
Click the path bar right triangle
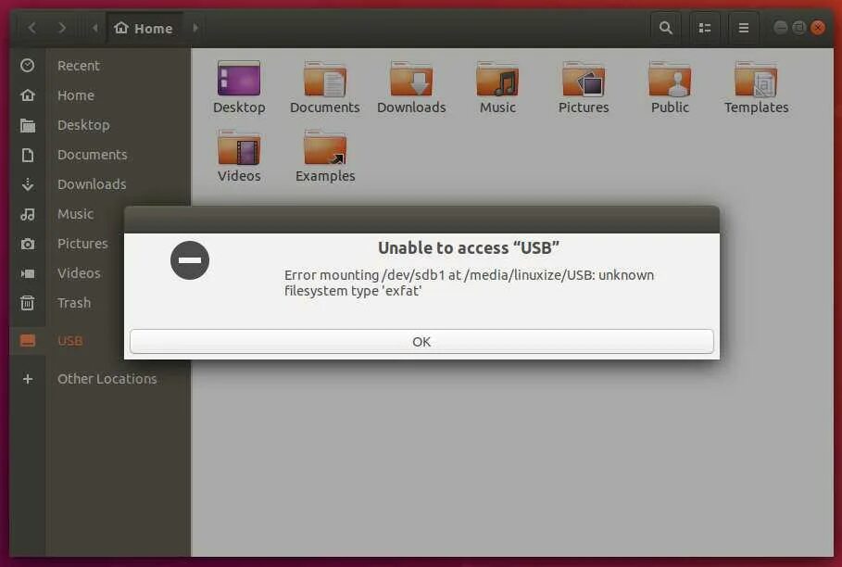pos(195,28)
